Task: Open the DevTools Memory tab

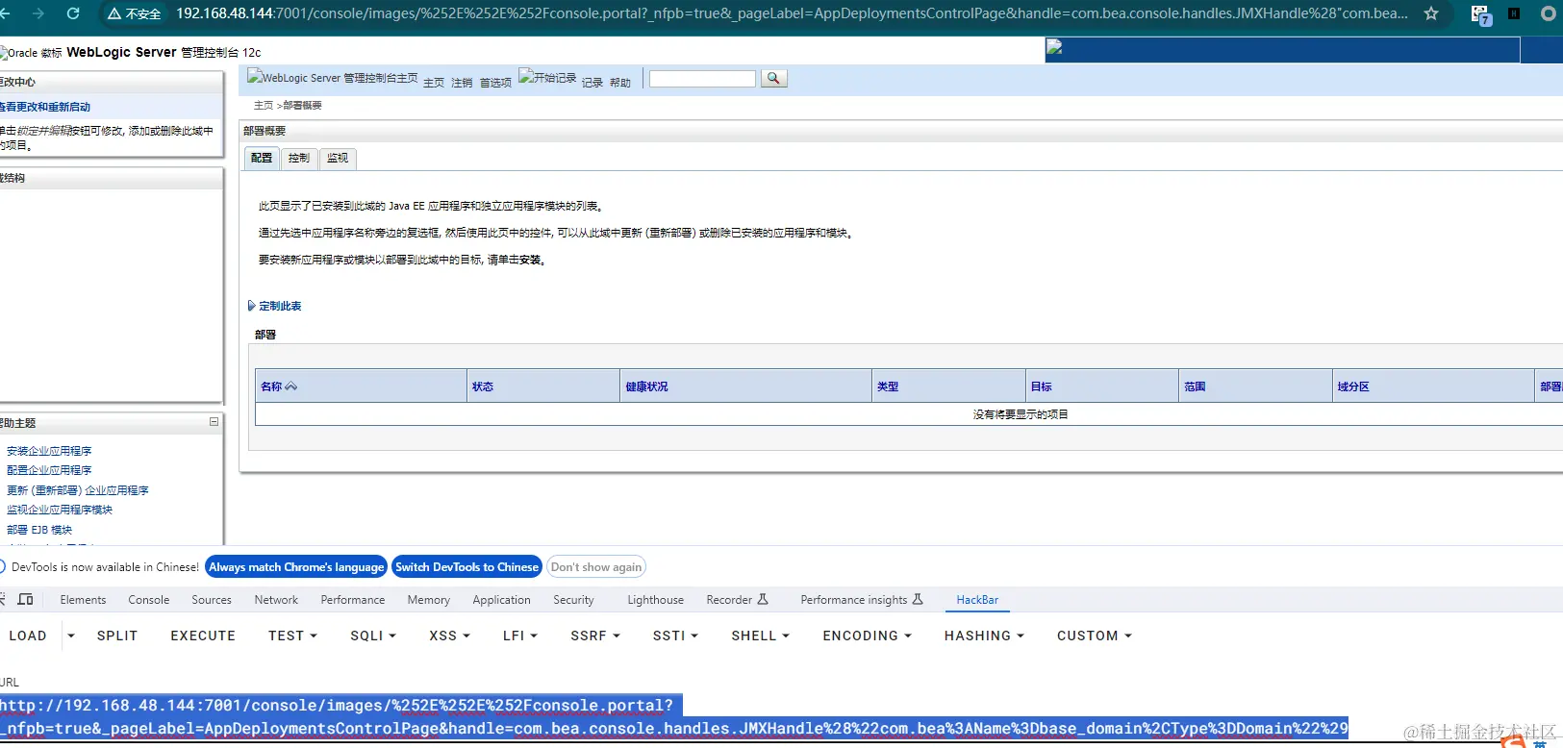Action: coord(429,600)
